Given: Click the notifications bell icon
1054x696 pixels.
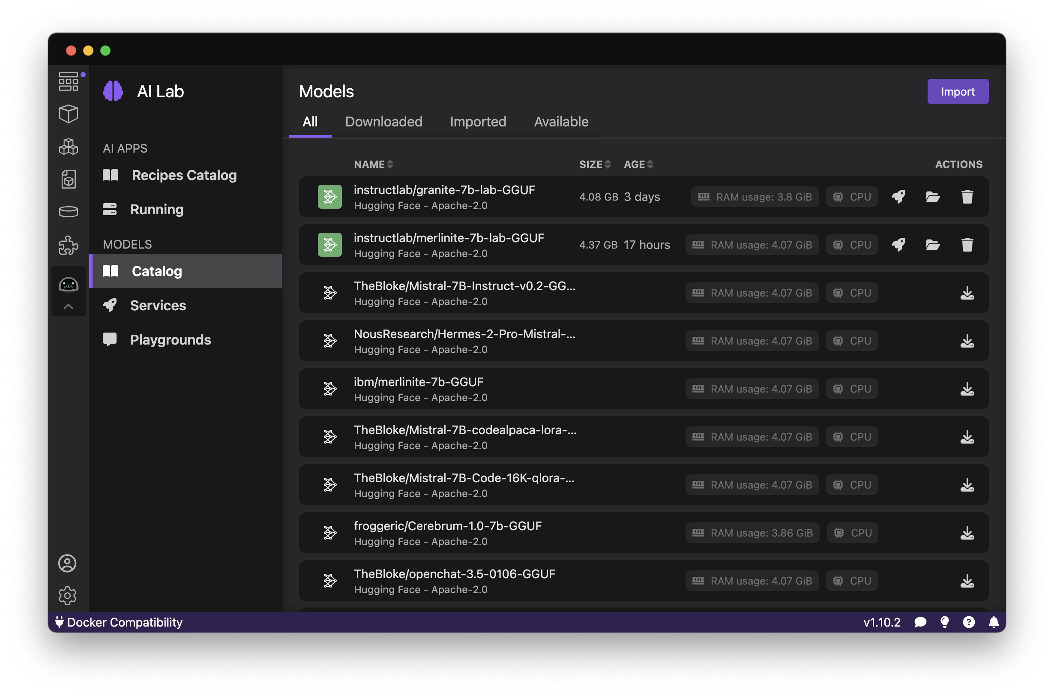Looking at the screenshot, I should coord(994,622).
